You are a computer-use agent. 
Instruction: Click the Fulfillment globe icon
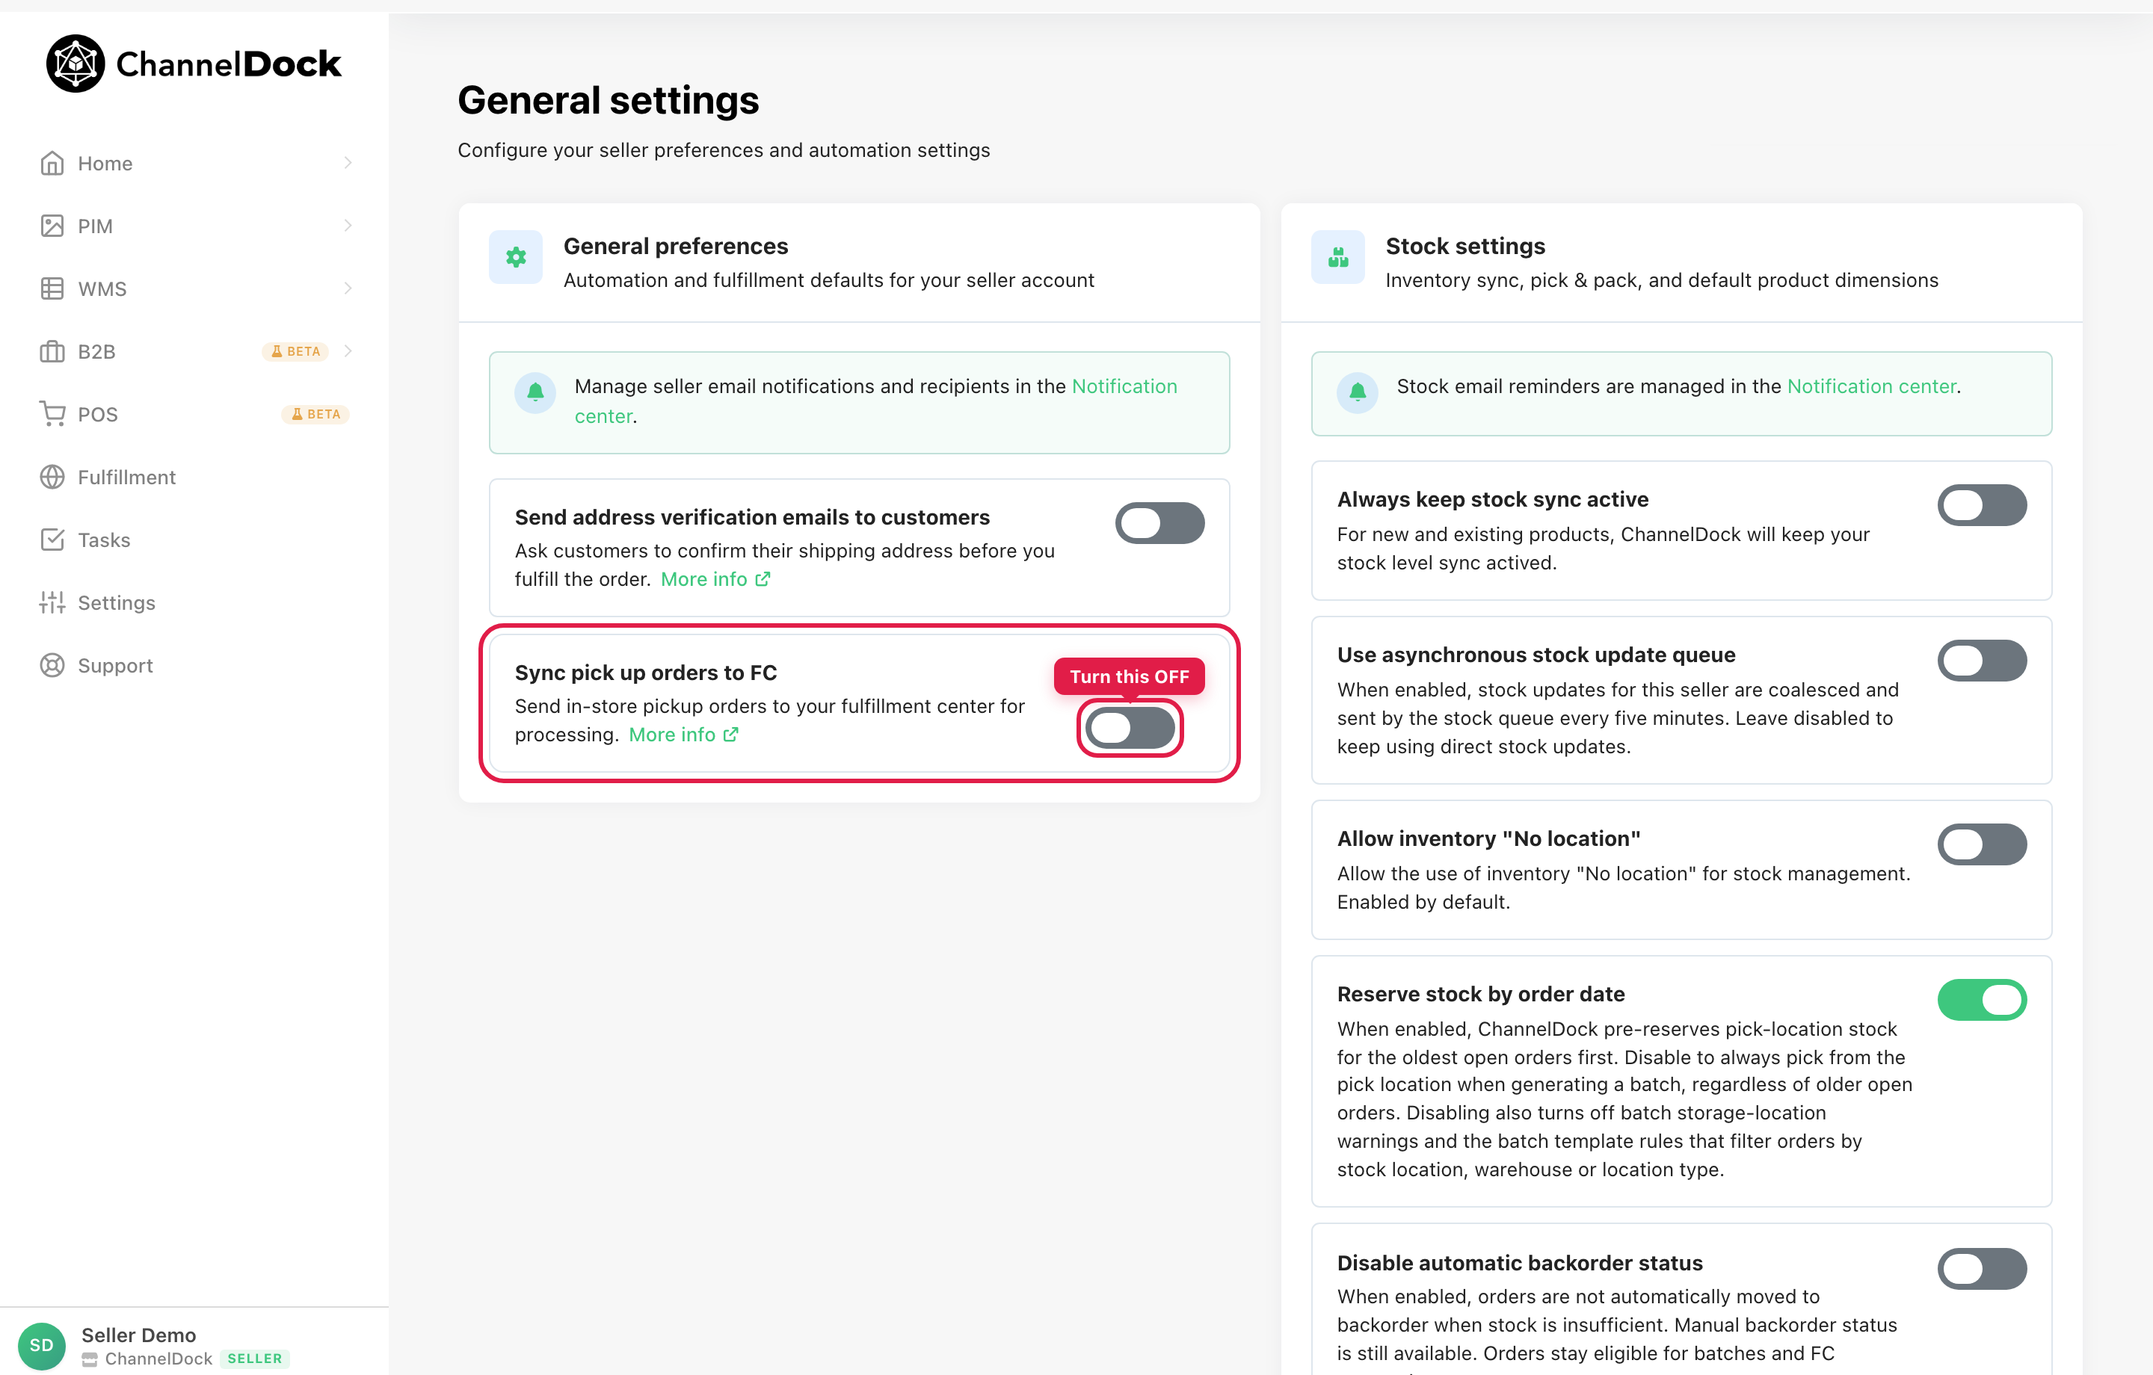click(52, 477)
